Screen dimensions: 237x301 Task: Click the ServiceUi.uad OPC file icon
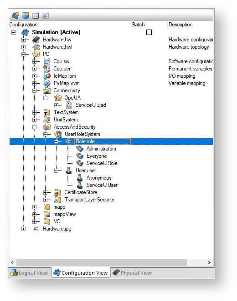pos(69,105)
